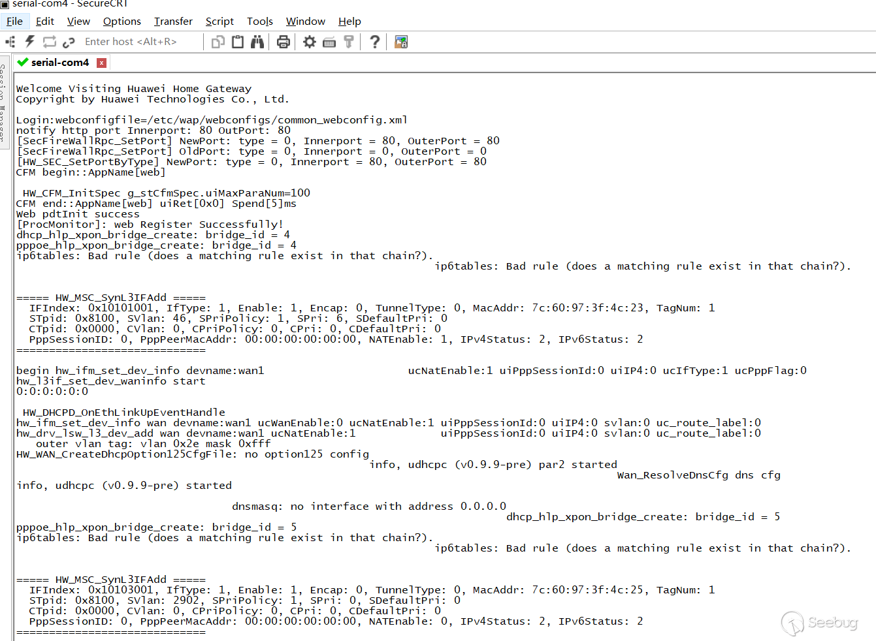Click the Find binoculars icon
Image resolution: width=876 pixels, height=641 pixels.
[257, 42]
